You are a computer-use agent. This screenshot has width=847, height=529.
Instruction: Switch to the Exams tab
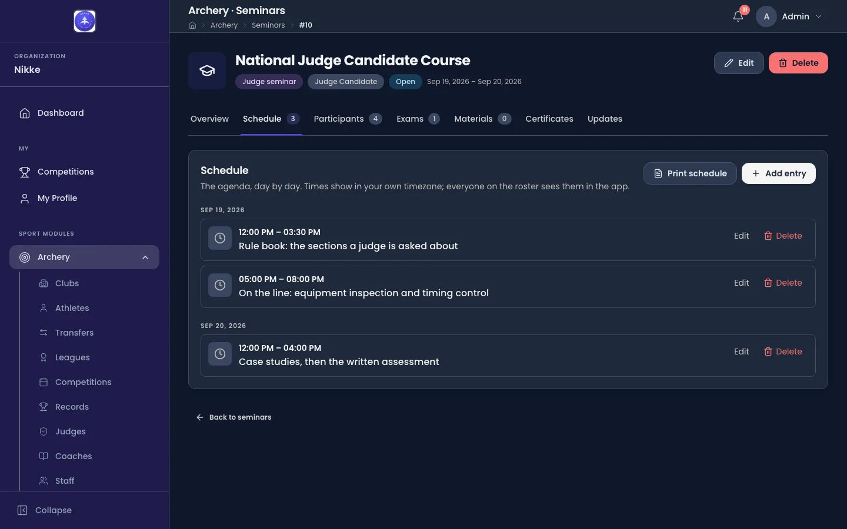tap(418, 119)
